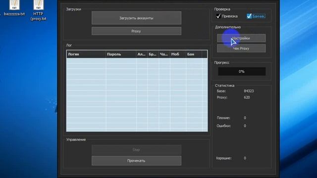Click the Хорошие statistic label
The height and width of the screenshot is (178, 317).
click(x=223, y=158)
